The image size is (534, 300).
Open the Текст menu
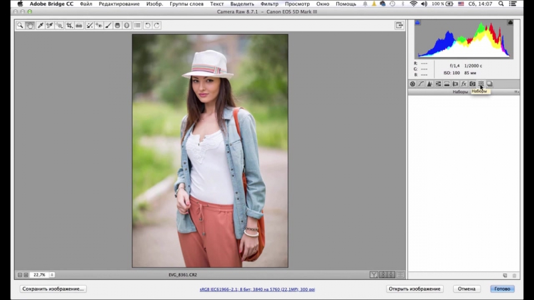click(217, 4)
